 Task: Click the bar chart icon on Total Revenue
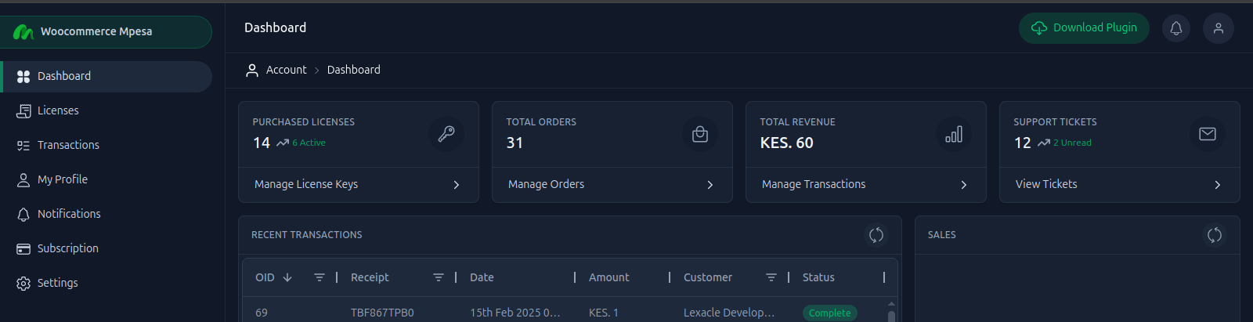(x=954, y=134)
